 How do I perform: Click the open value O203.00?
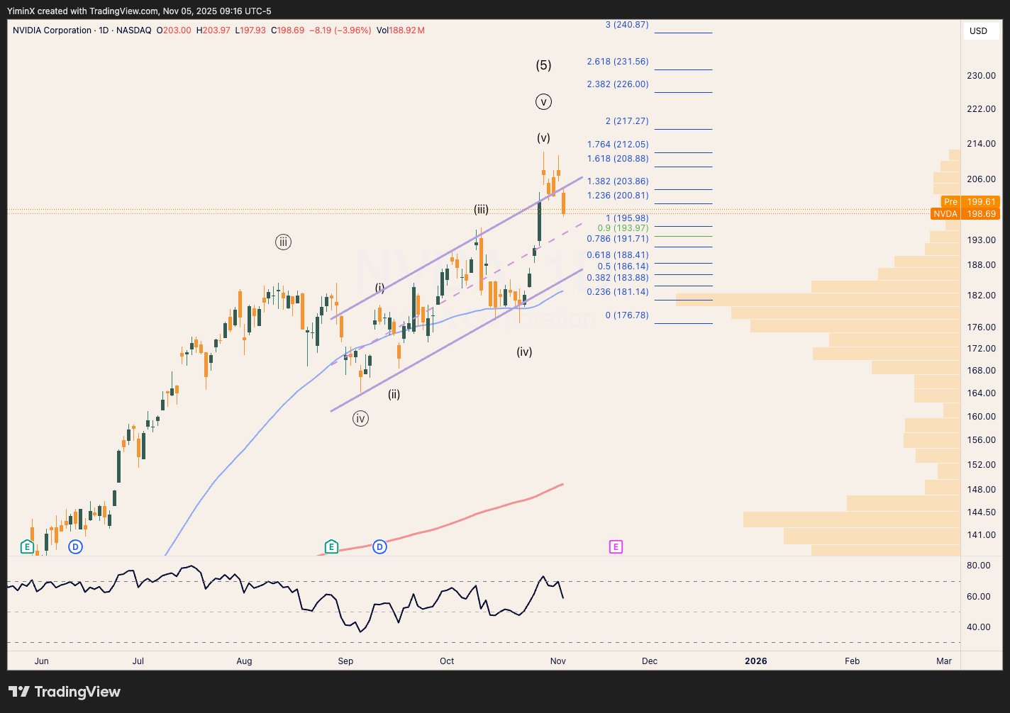[x=174, y=30]
